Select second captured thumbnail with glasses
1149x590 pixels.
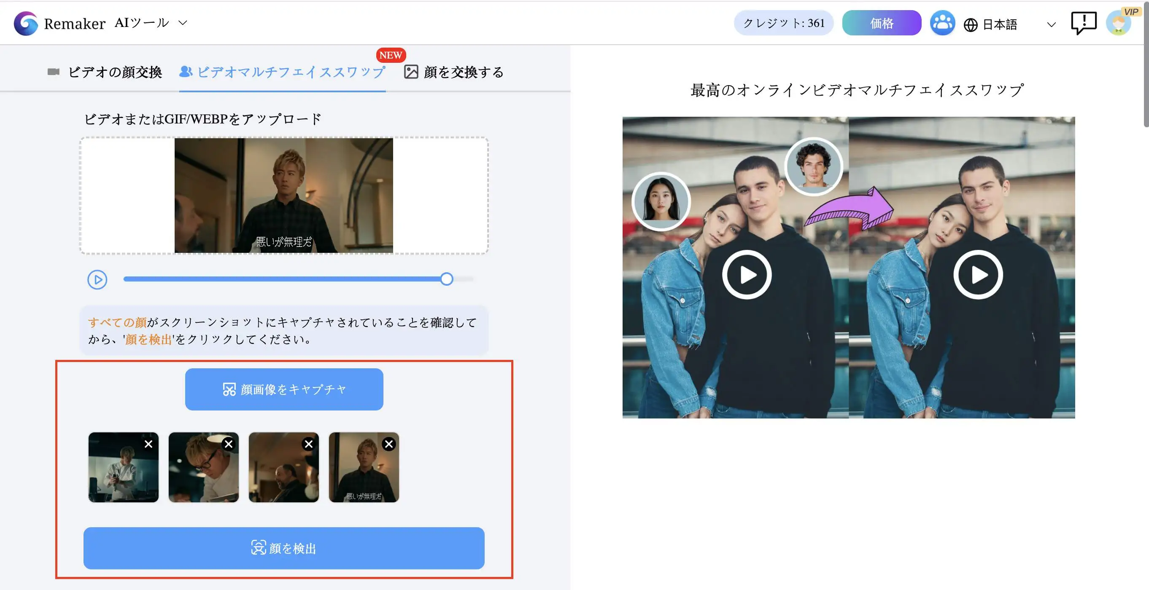point(203,467)
